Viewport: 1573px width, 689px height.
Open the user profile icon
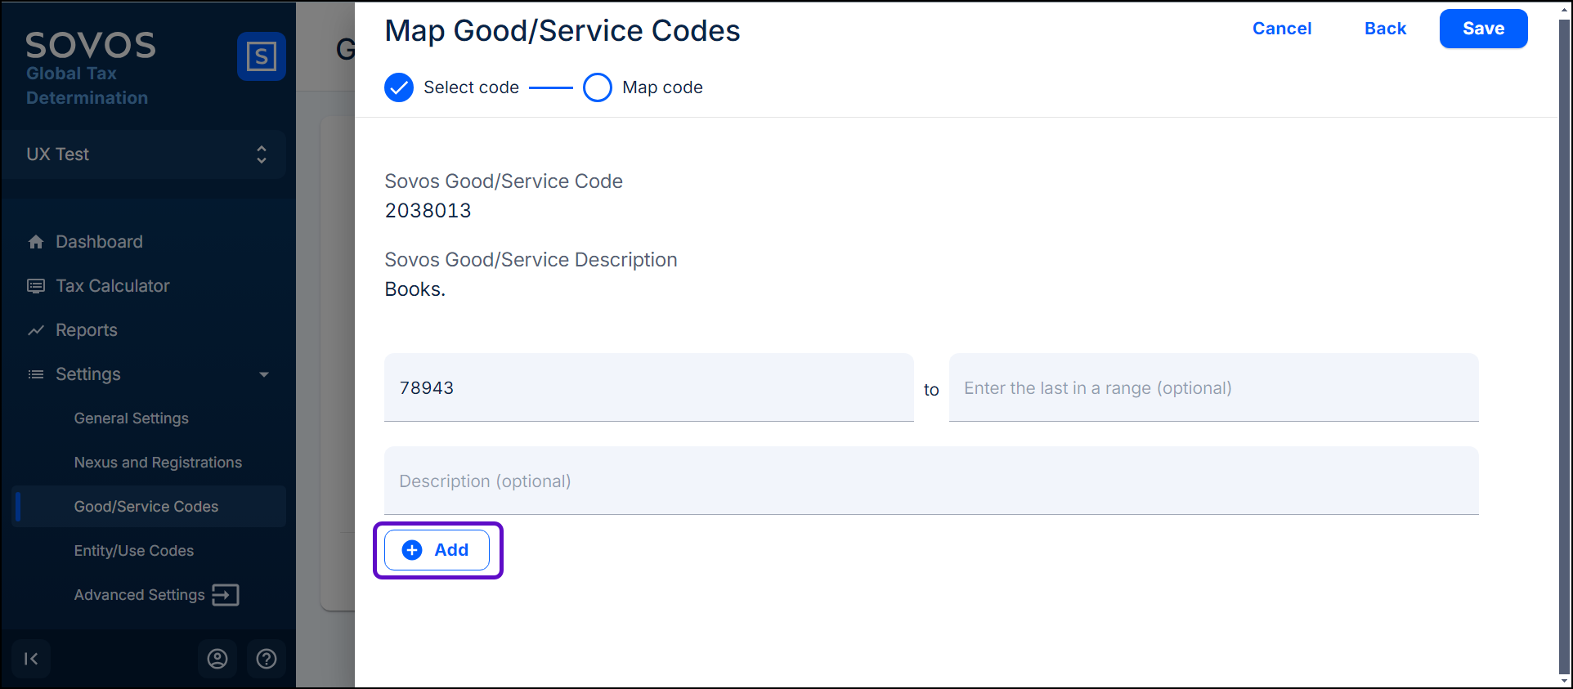click(217, 659)
